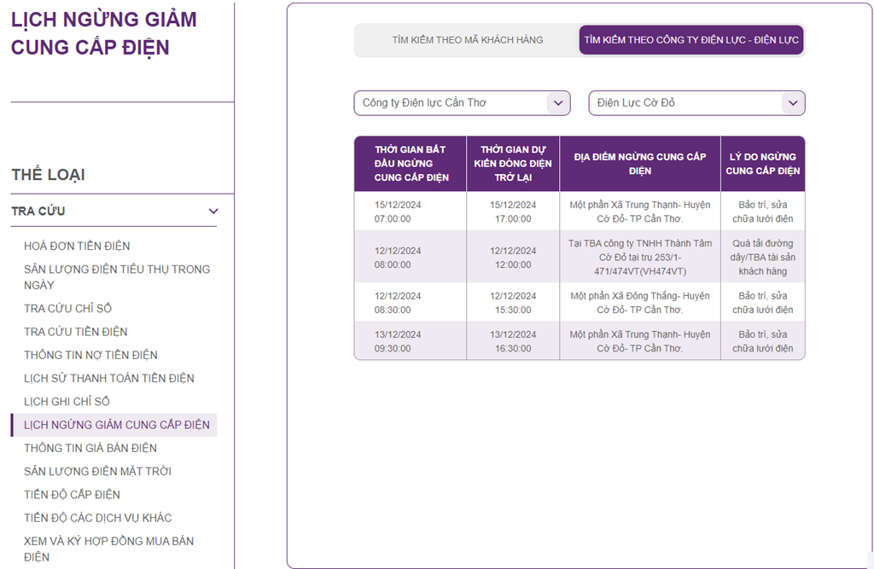
Task: Open Tiến độ các dịch vụ khác
Action: pyautogui.click(x=98, y=519)
